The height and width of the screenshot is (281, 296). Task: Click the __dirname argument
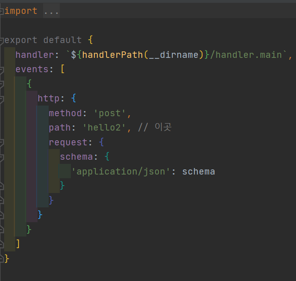pos(174,55)
